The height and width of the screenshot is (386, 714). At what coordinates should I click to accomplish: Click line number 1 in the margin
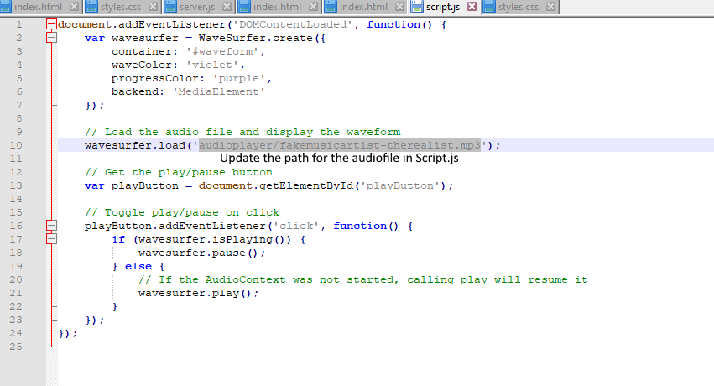pyautogui.click(x=19, y=24)
